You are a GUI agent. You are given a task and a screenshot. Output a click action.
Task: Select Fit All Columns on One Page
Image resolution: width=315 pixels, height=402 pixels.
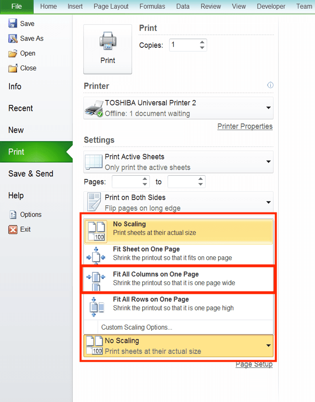click(x=179, y=279)
